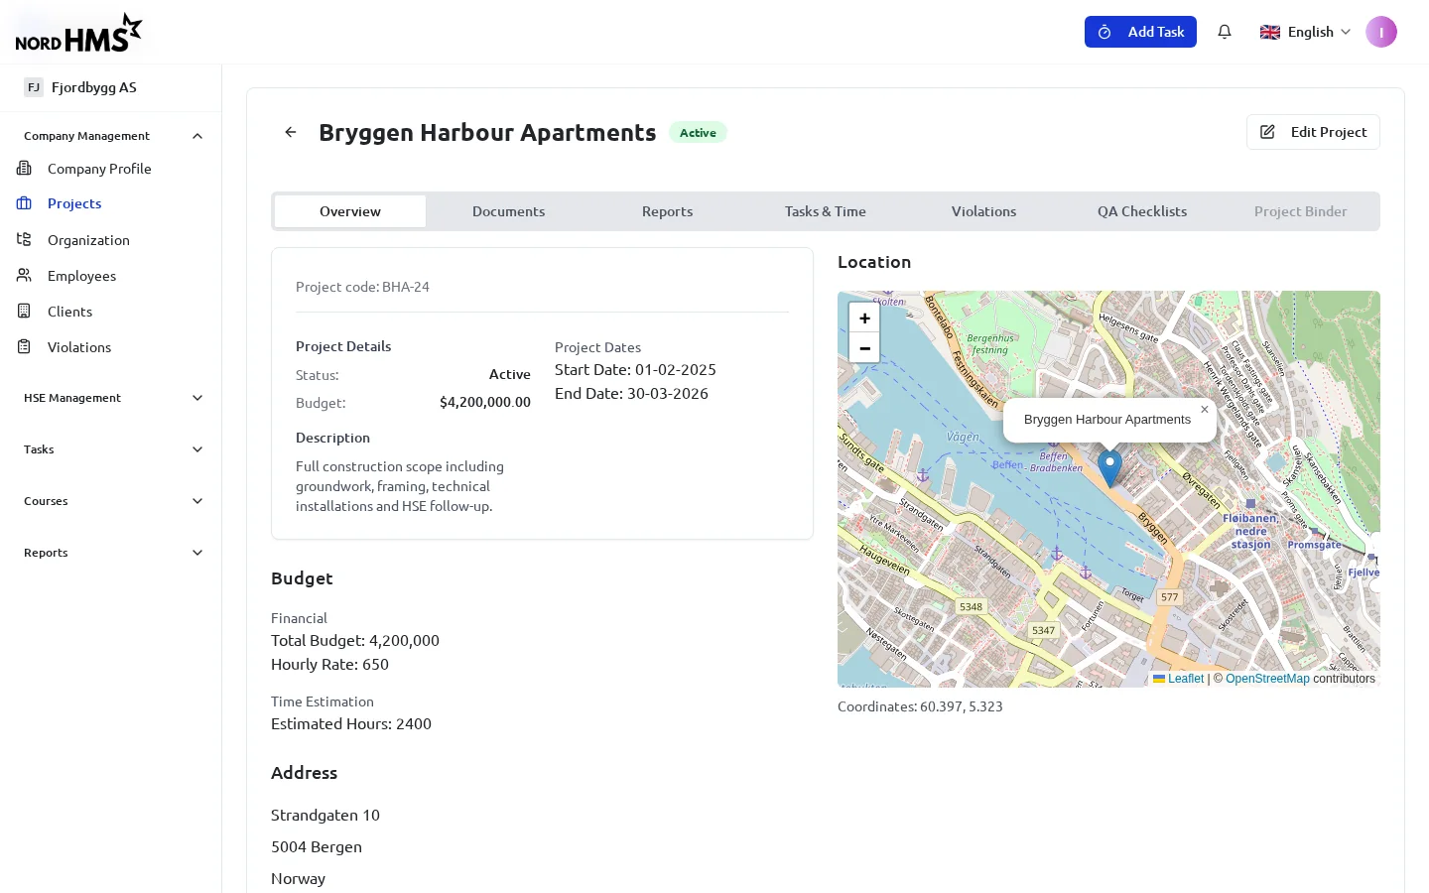Viewport: 1429px width, 893px height.
Task: Click the FJ company badge
Action: point(34,87)
